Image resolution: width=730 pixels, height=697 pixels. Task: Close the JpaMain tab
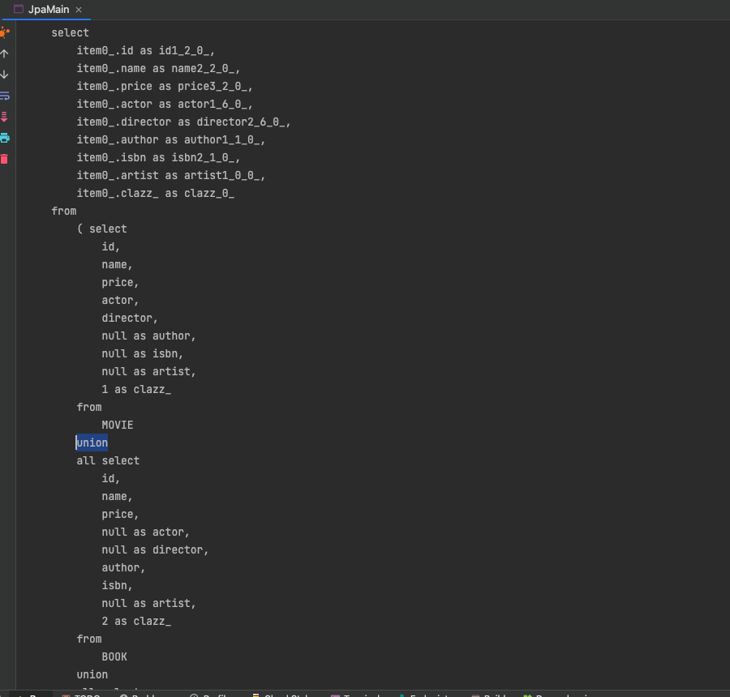click(79, 9)
